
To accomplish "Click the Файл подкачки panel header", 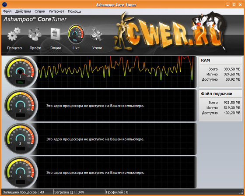I will 220,94.
